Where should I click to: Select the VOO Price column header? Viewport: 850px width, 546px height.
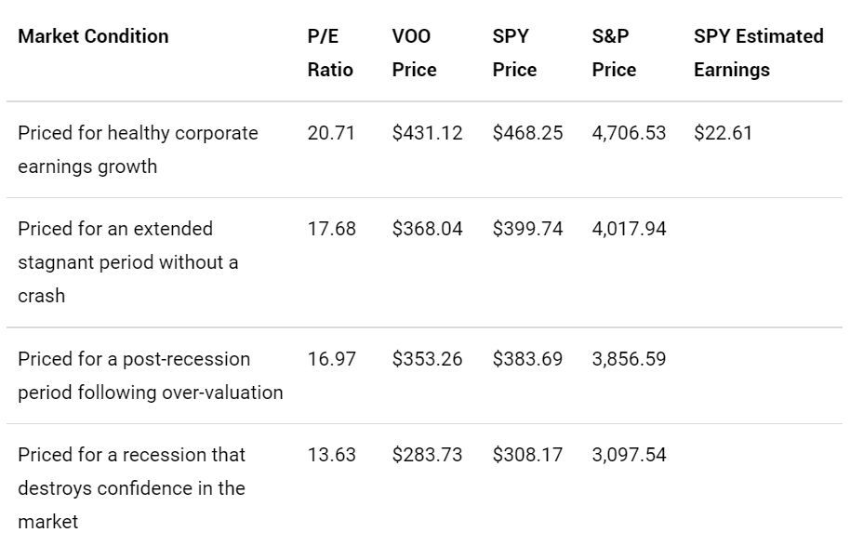coord(414,53)
